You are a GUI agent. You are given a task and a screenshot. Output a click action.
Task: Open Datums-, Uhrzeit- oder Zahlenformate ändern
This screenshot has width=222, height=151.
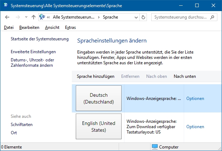coord(33,62)
